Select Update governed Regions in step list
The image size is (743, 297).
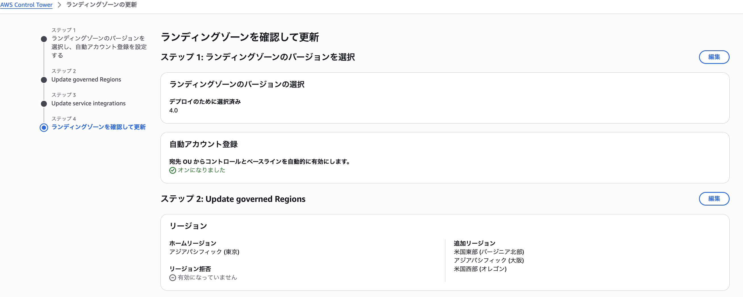click(86, 80)
